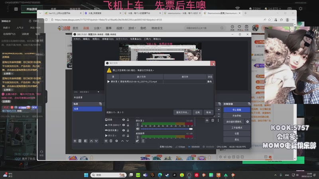
Task: Delete selected source with Sources trash icon
Action: click(x=111, y=141)
